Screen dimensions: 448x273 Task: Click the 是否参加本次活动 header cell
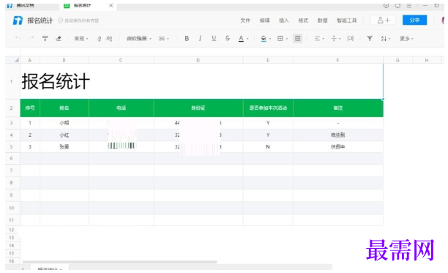click(268, 108)
